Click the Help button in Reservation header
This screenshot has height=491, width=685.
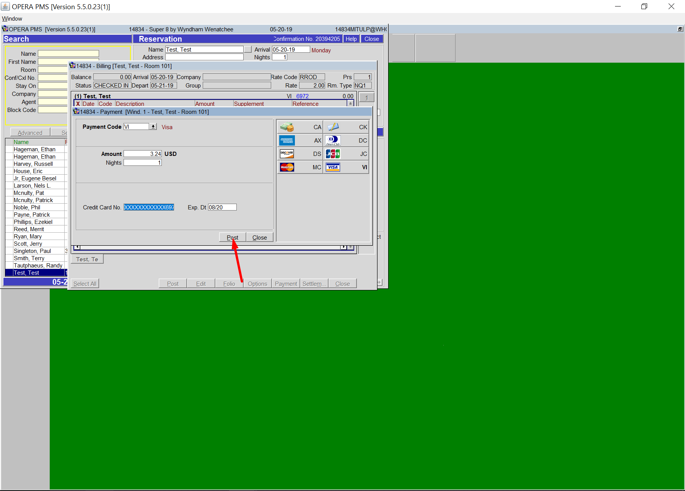[x=351, y=39]
